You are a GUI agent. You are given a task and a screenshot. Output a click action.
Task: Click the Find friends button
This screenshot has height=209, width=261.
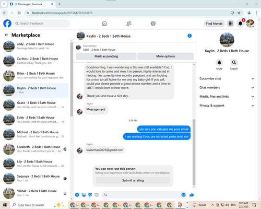pyautogui.click(x=214, y=24)
